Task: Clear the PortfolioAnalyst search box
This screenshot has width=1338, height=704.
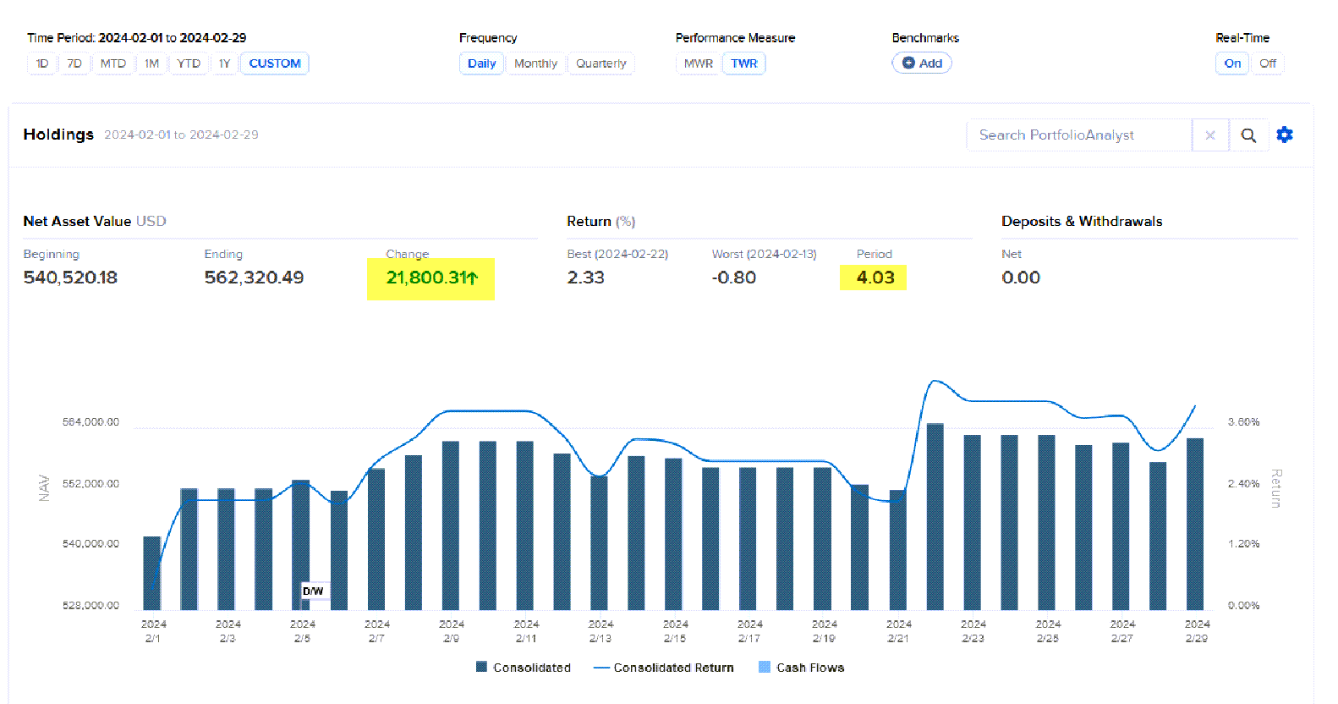Action: point(1210,135)
